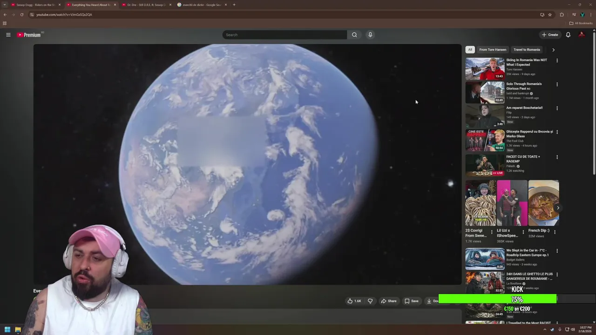Dislike the video with thumbs down
This screenshot has height=335, width=596.
[x=370, y=301]
